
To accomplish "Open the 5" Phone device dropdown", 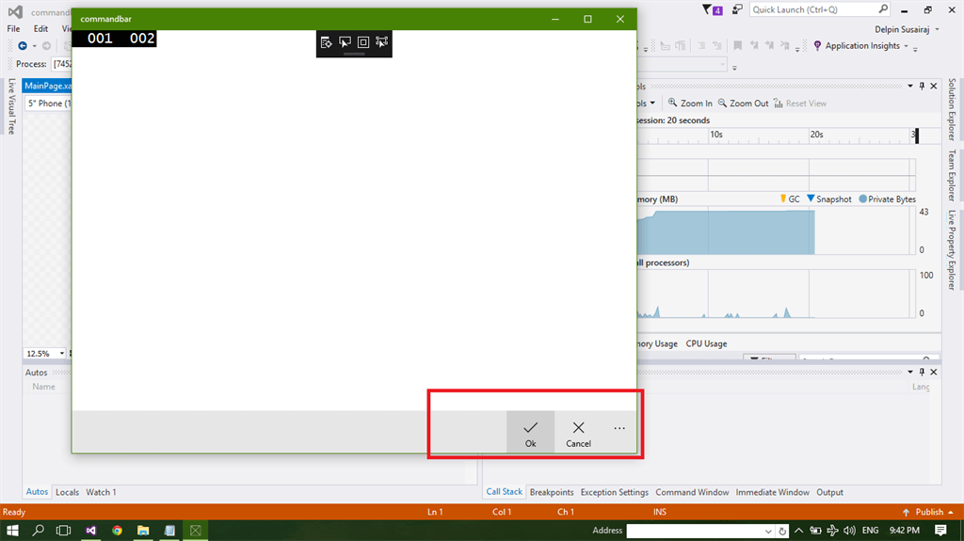I will pyautogui.click(x=49, y=103).
